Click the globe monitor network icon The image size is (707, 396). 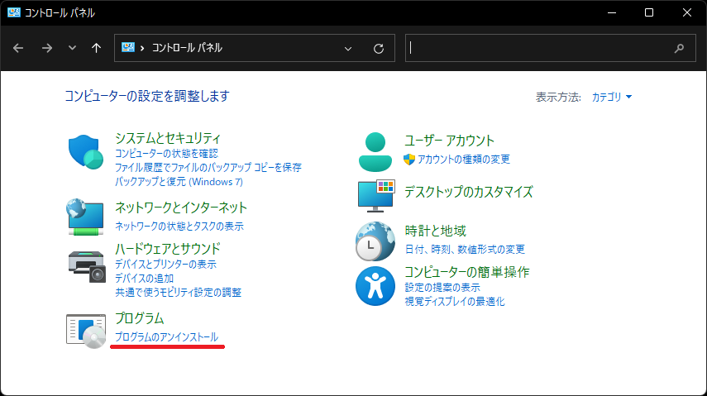tap(85, 217)
